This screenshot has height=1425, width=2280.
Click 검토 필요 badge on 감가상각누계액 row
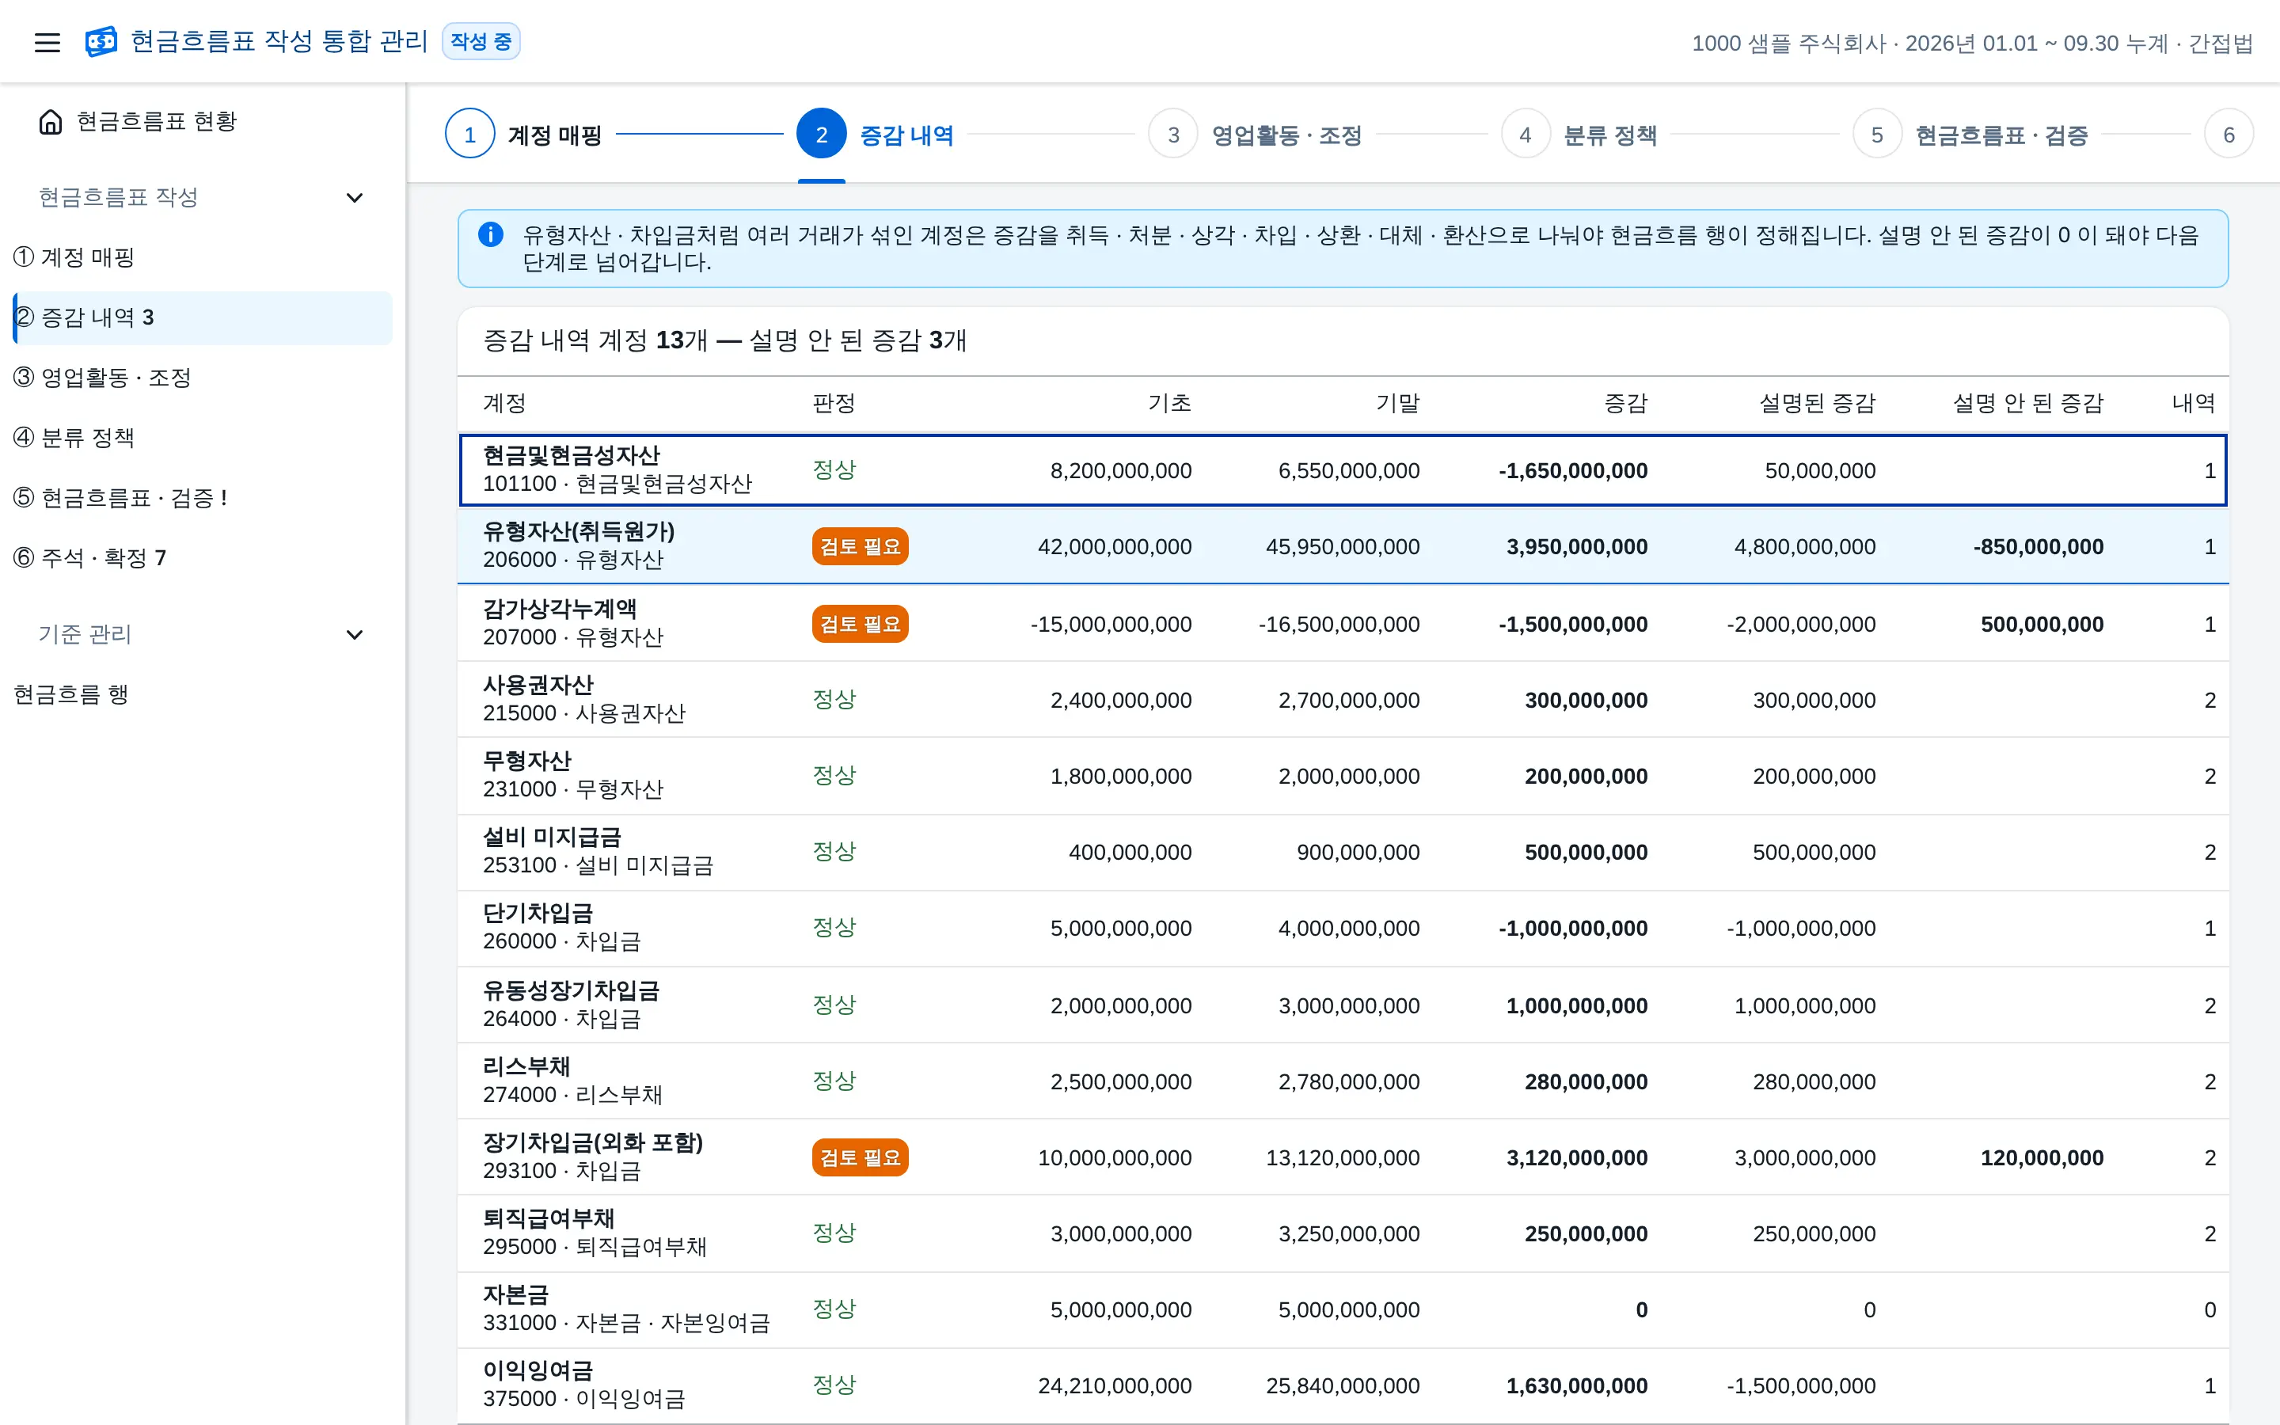point(861,624)
